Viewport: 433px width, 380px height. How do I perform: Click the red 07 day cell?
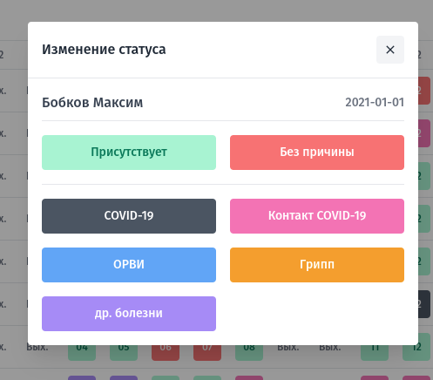207,353
